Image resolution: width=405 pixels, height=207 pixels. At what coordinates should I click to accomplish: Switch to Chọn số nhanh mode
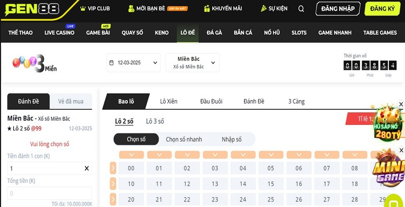[184, 140]
